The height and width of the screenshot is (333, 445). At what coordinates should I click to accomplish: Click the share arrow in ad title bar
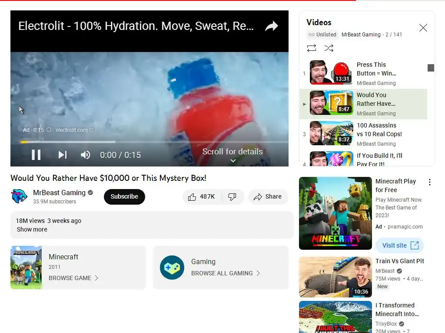click(272, 26)
